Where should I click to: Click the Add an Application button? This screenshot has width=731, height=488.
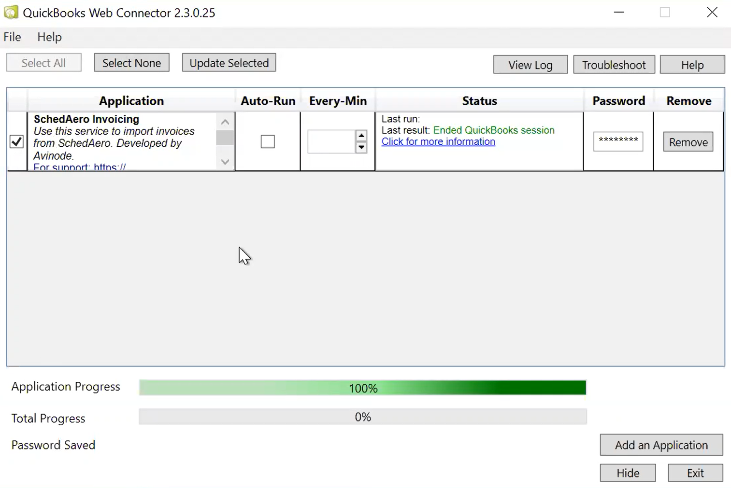(x=661, y=445)
